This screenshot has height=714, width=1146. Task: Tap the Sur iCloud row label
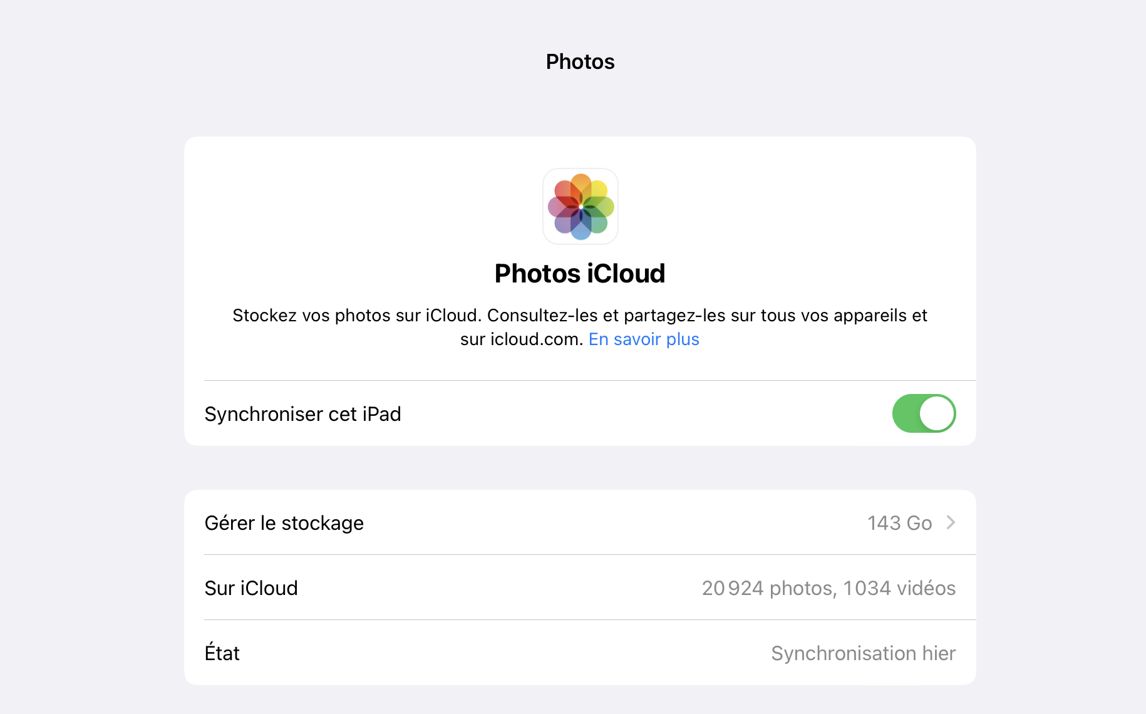pos(251,588)
